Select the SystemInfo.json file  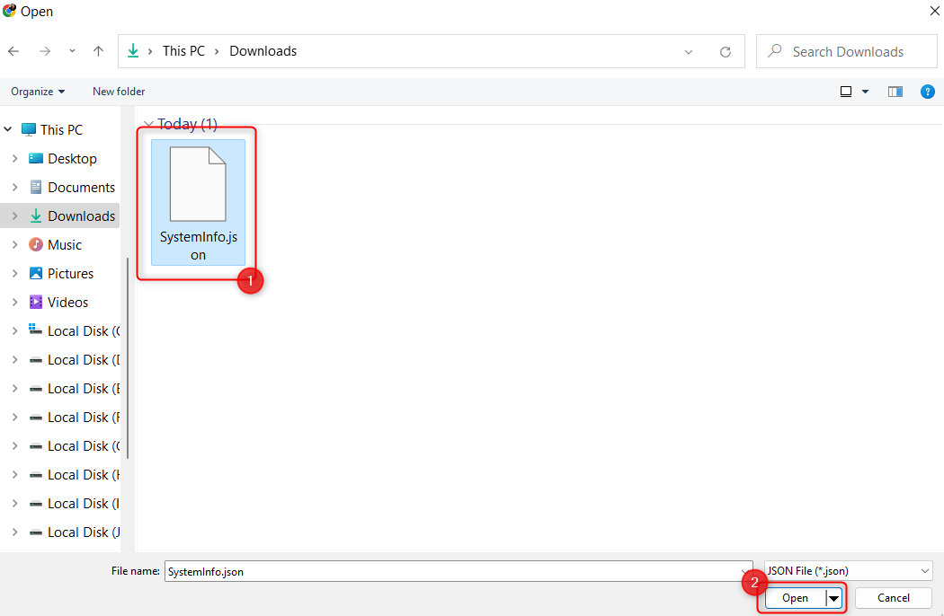click(198, 202)
